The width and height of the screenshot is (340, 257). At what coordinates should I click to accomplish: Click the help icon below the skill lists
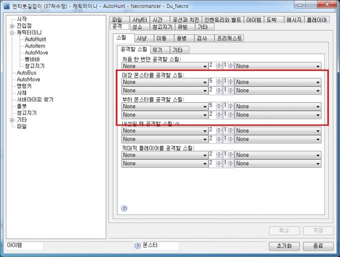[x=124, y=208]
